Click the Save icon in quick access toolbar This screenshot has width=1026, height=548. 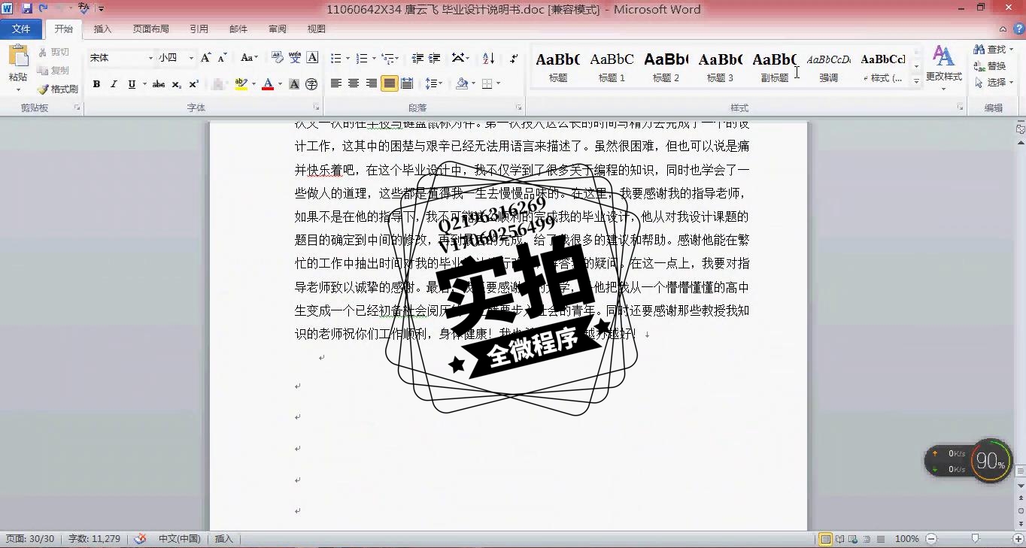(x=27, y=9)
